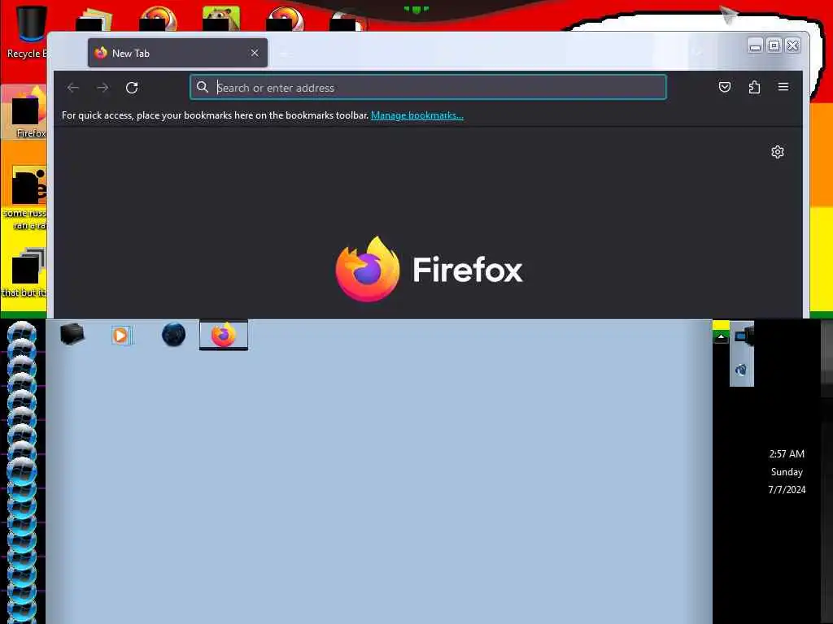Click the Firefox logo on new tab page

[430, 270]
